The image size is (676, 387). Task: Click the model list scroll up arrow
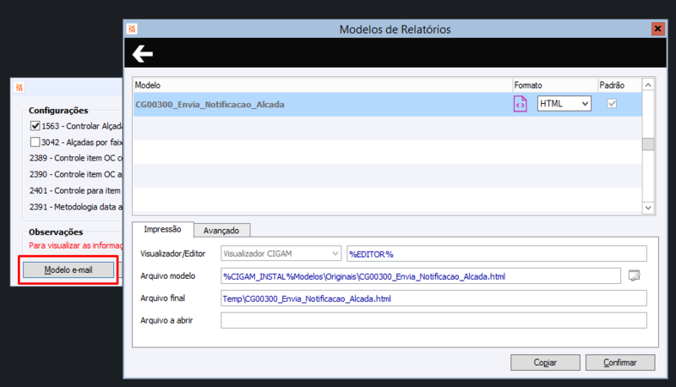click(x=648, y=85)
